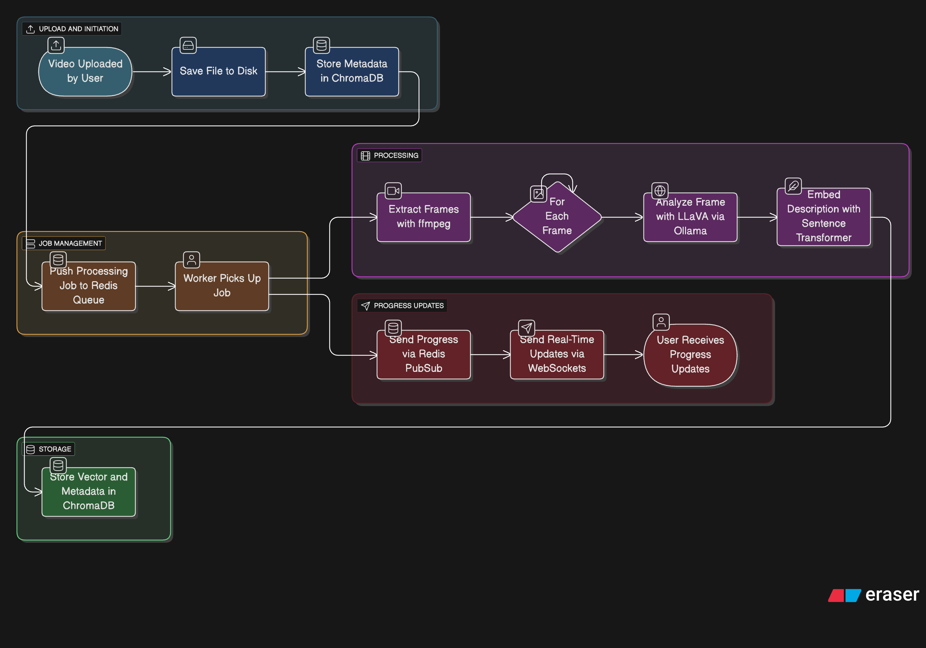Screen dimensions: 926x648
Task: Click paper plane icon on Send Real-Time Updates
Action: (x=526, y=328)
